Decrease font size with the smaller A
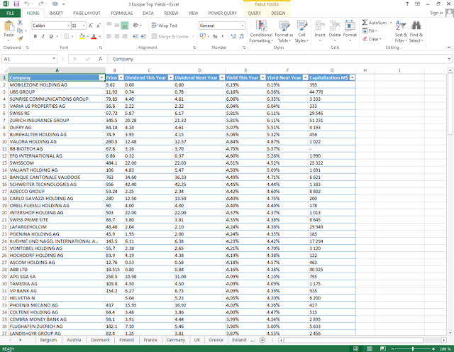 [x=99, y=26]
